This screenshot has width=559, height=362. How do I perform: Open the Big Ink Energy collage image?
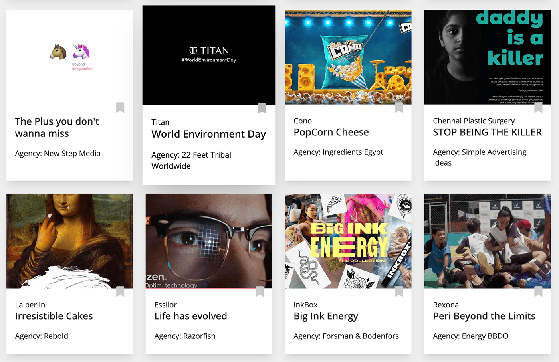click(348, 241)
